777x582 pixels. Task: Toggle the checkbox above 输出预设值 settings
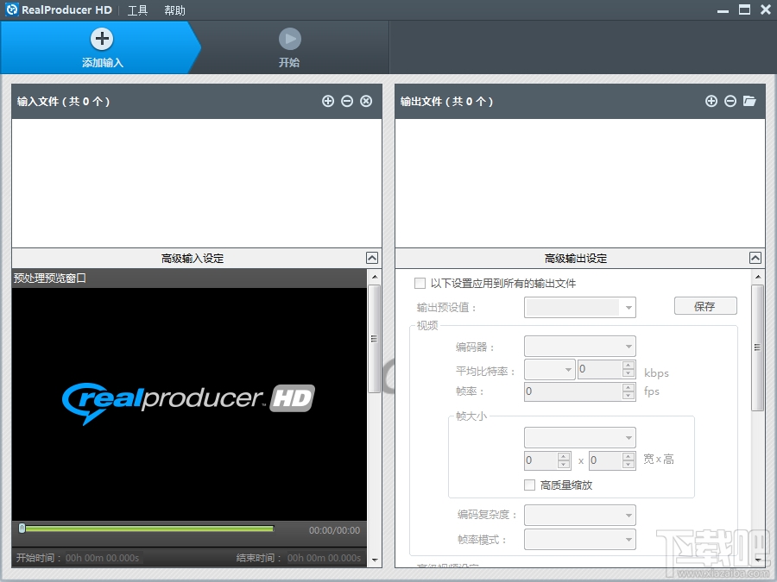(x=420, y=283)
